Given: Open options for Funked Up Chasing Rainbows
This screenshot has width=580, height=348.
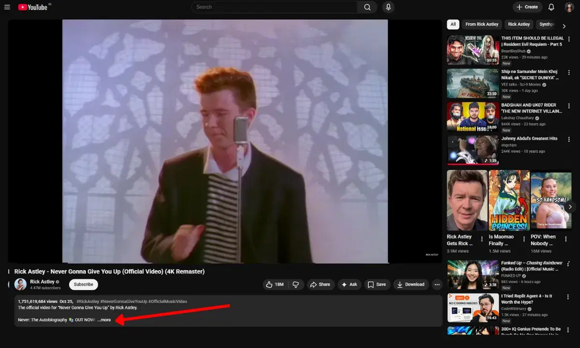Looking at the screenshot, I should click(x=569, y=264).
